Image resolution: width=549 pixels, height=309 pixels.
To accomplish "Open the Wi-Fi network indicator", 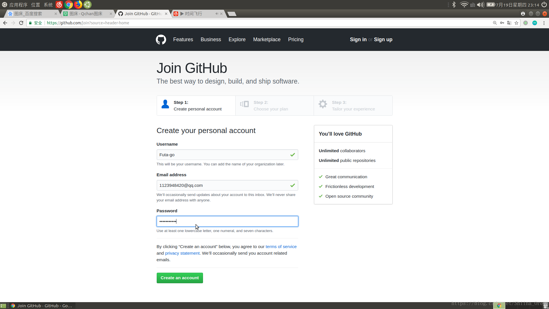I will click(x=464, y=5).
